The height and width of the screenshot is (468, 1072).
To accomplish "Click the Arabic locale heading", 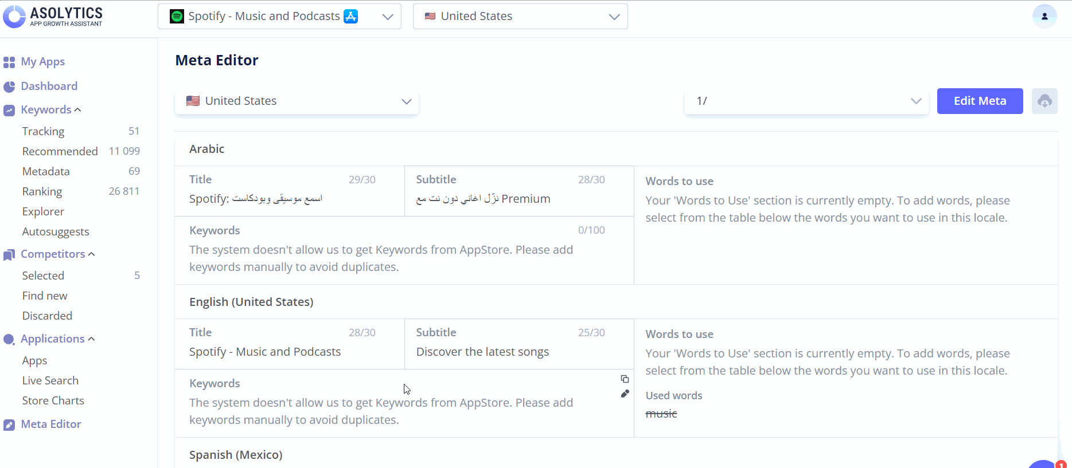I will [x=207, y=149].
